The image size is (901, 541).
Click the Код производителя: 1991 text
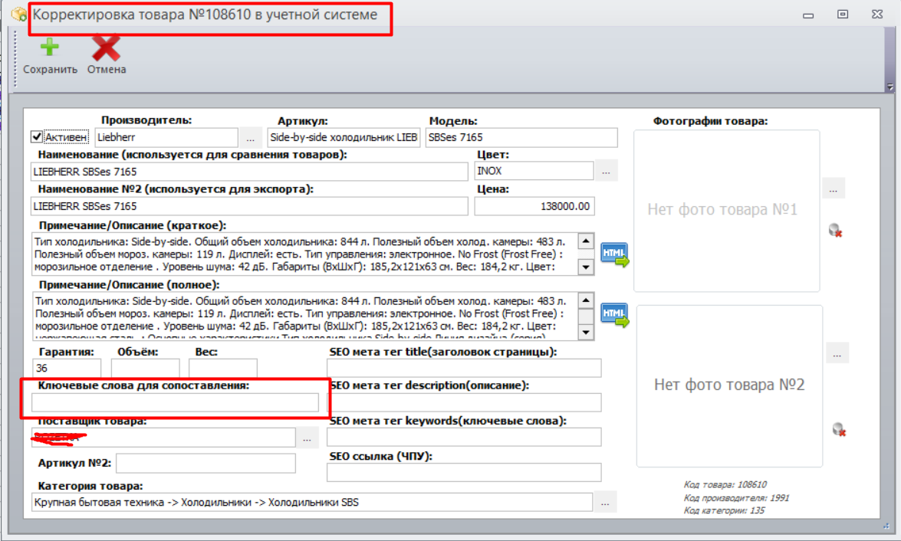pos(736,498)
